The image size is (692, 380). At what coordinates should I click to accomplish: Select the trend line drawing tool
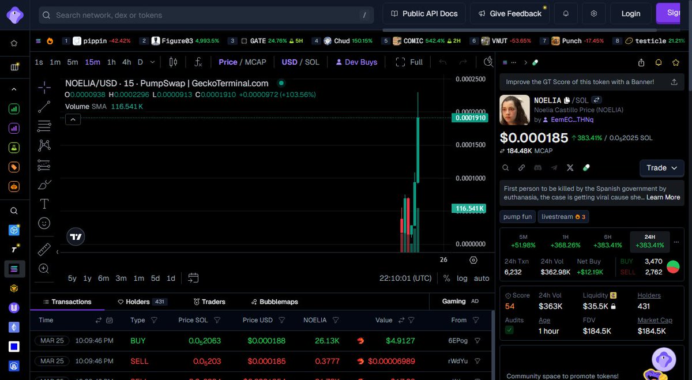[44, 107]
